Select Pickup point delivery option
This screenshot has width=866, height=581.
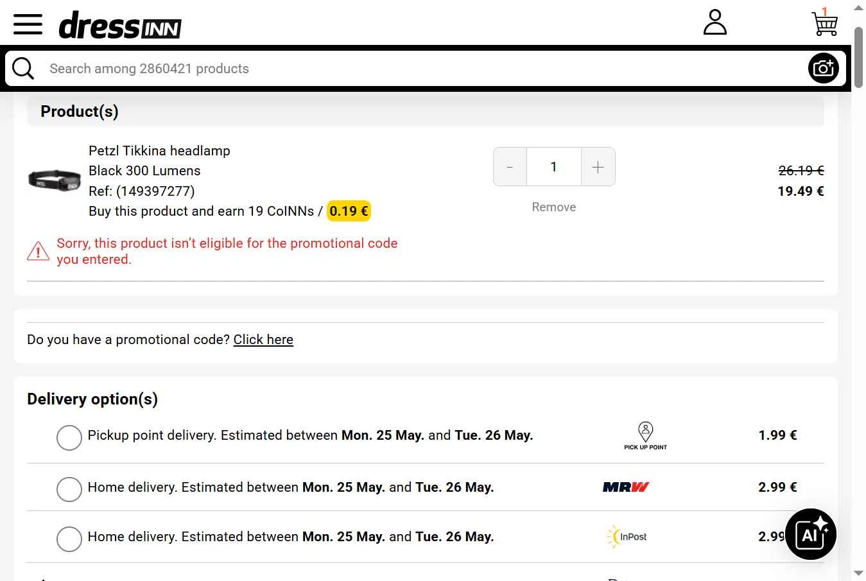pyautogui.click(x=69, y=438)
